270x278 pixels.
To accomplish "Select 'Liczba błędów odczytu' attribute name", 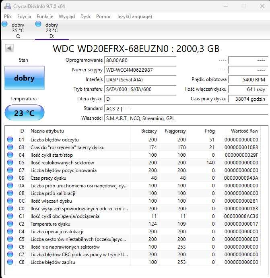I will coord(55,140).
